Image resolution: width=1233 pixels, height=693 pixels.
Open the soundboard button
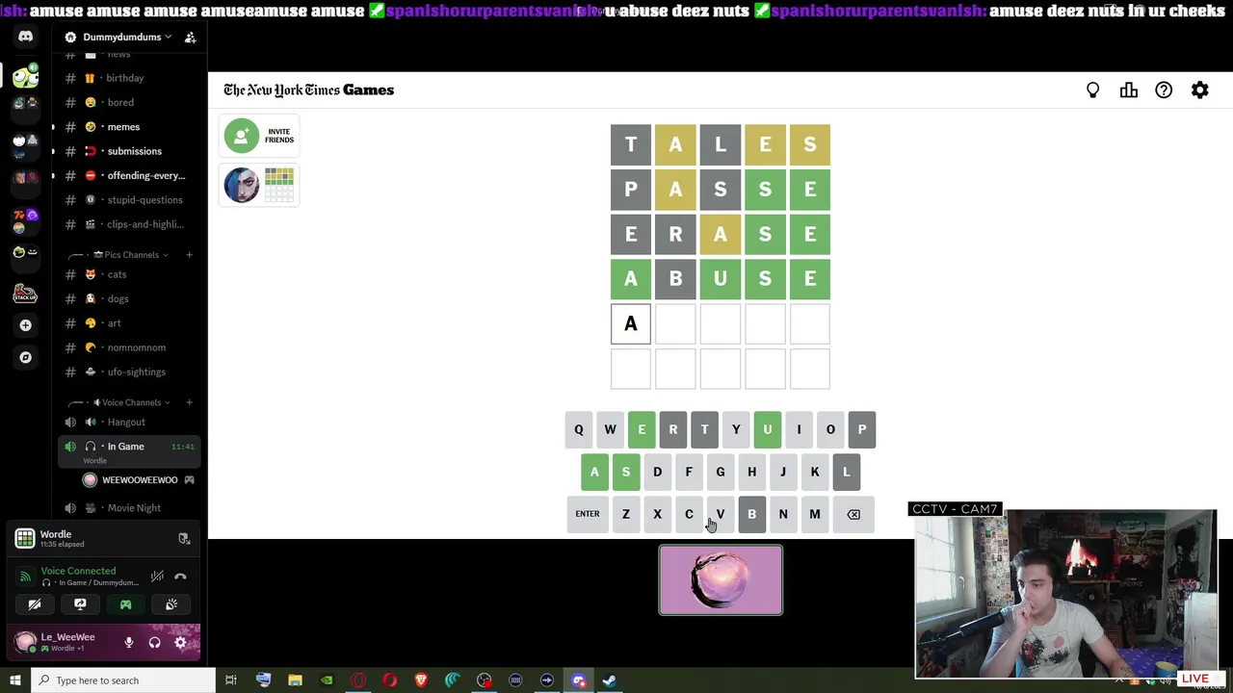click(171, 604)
